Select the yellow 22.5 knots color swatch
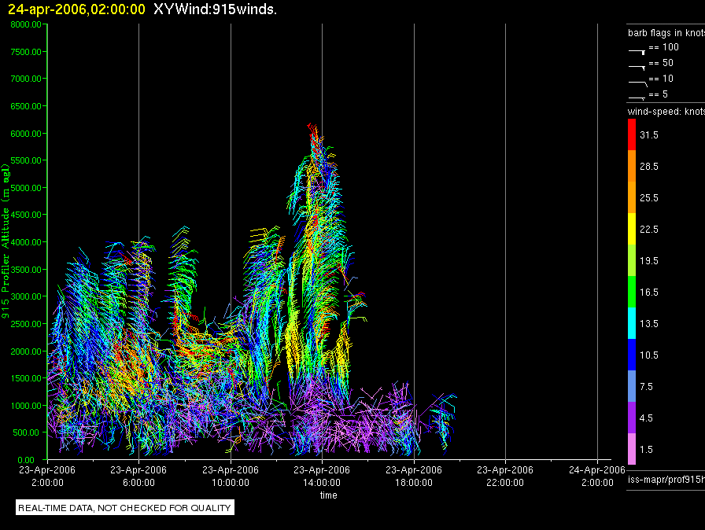The width and height of the screenshot is (705, 530). (x=631, y=229)
